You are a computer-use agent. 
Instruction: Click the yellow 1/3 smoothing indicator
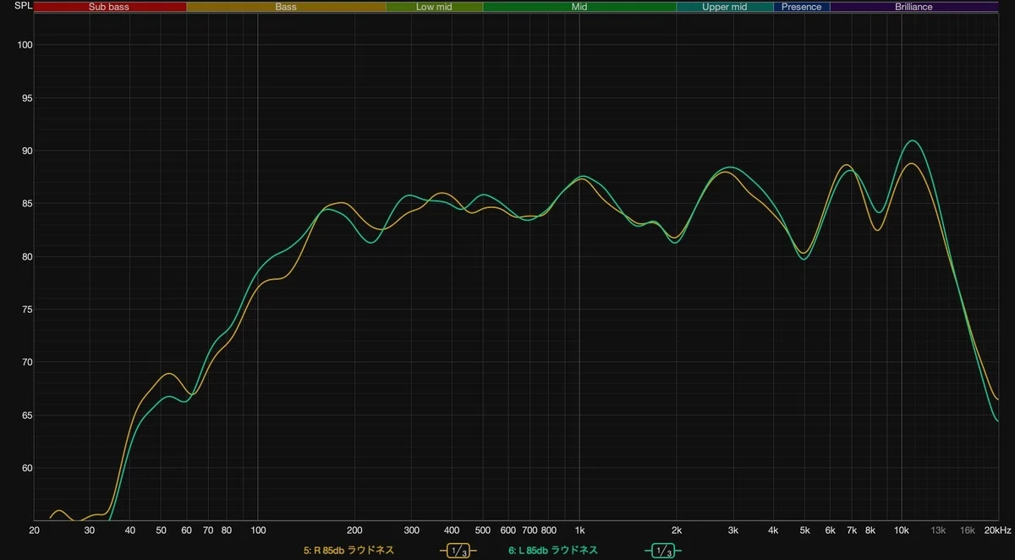pyautogui.click(x=458, y=551)
